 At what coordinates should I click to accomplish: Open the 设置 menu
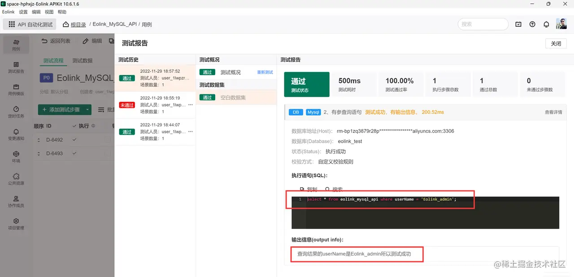23,12
